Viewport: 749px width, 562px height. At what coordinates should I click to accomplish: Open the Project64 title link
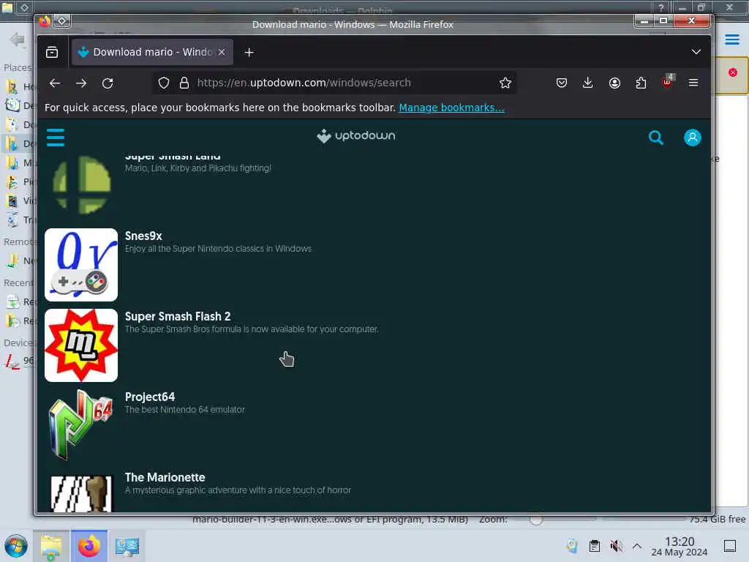point(150,397)
